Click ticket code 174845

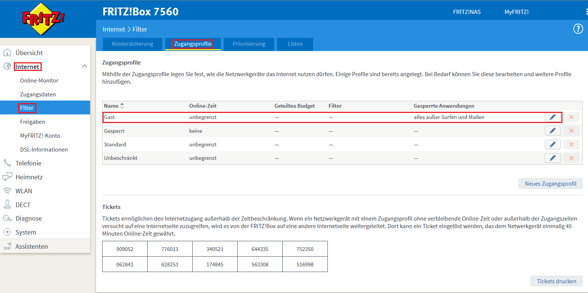[215, 264]
